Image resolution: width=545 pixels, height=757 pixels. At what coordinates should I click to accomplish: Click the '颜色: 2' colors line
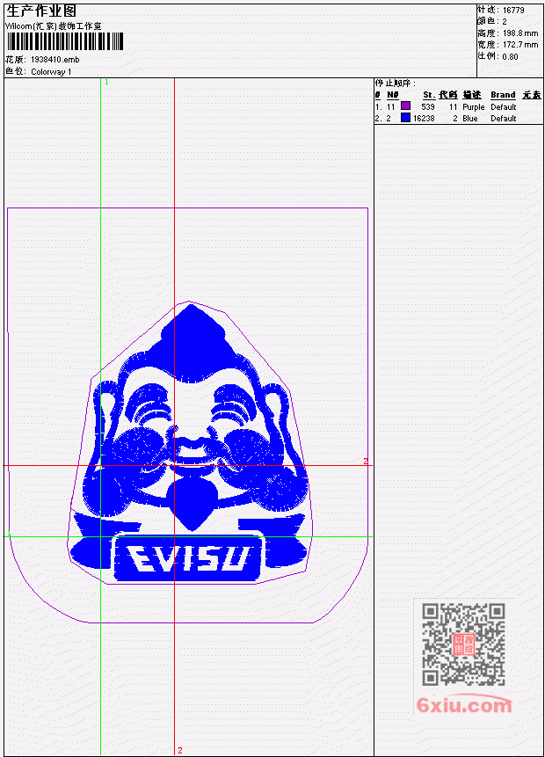[492, 22]
